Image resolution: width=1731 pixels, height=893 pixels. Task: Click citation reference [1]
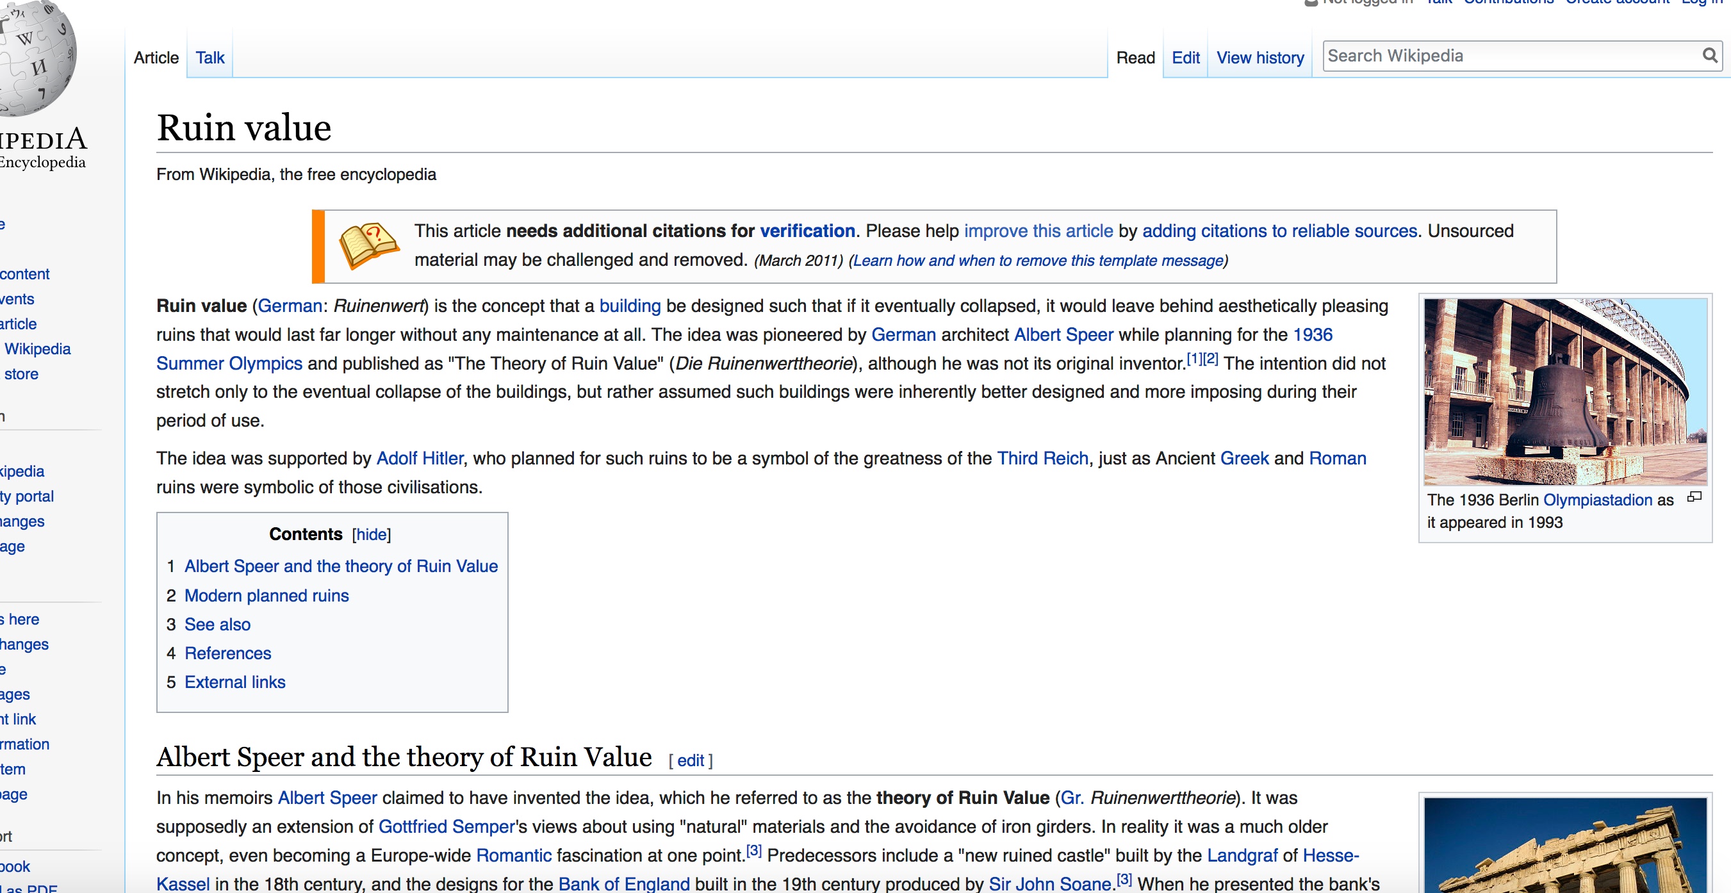click(1194, 359)
